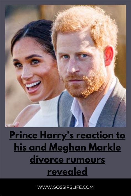Click the man's visible ear
The height and width of the screenshot is (196, 131).
tap(109, 56)
